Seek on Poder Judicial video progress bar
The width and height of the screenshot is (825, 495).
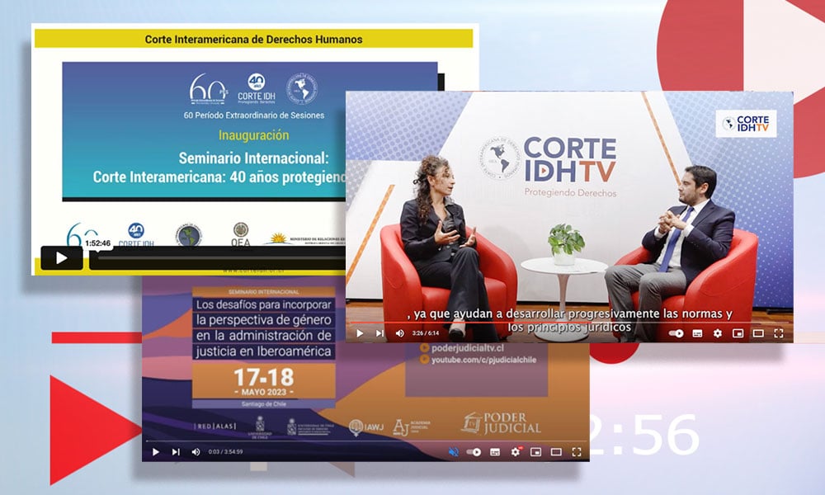[365, 441]
